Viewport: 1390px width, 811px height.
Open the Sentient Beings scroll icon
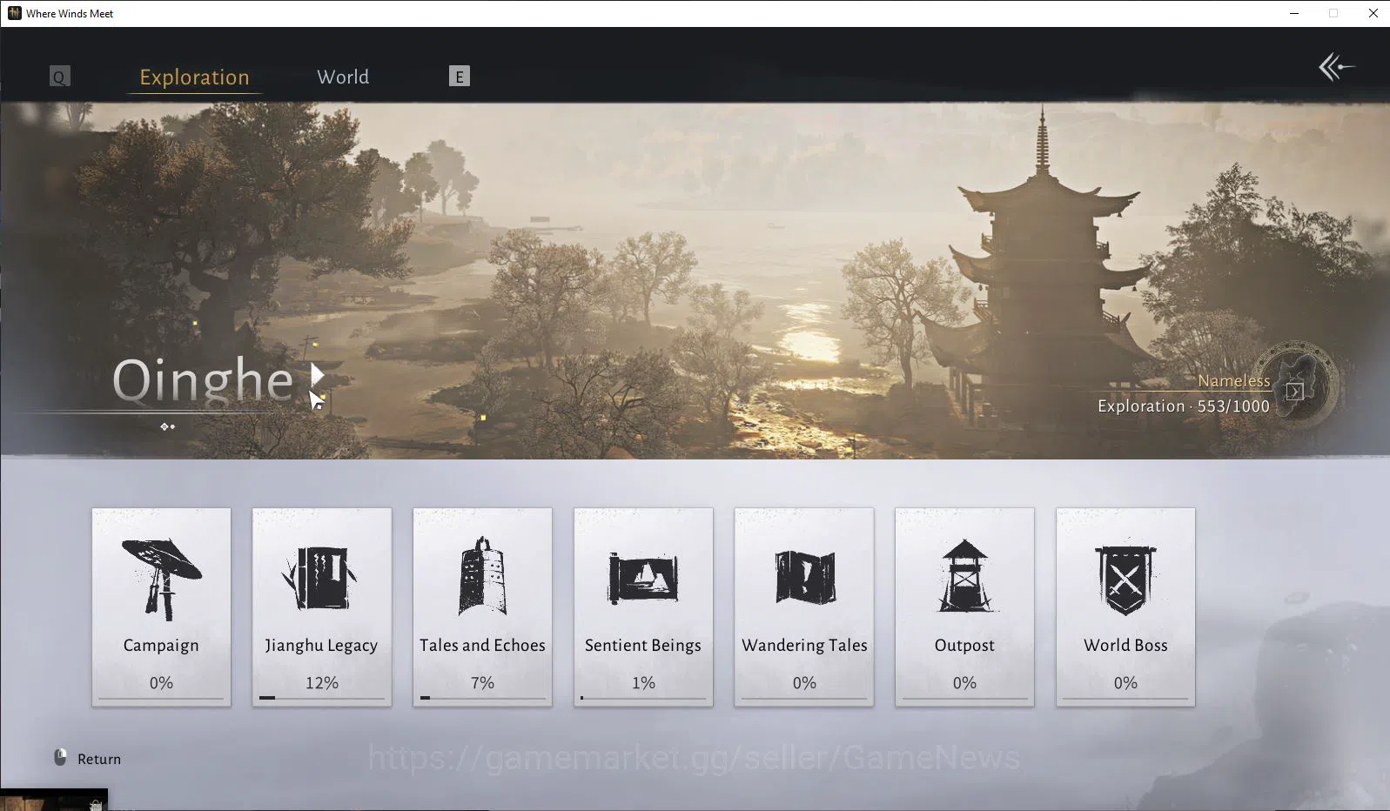click(643, 578)
